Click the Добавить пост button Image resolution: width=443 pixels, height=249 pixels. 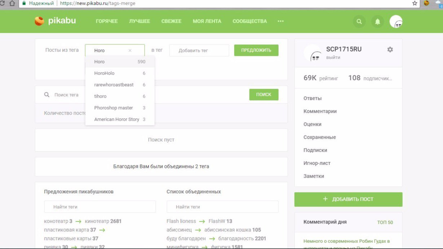[348, 199]
